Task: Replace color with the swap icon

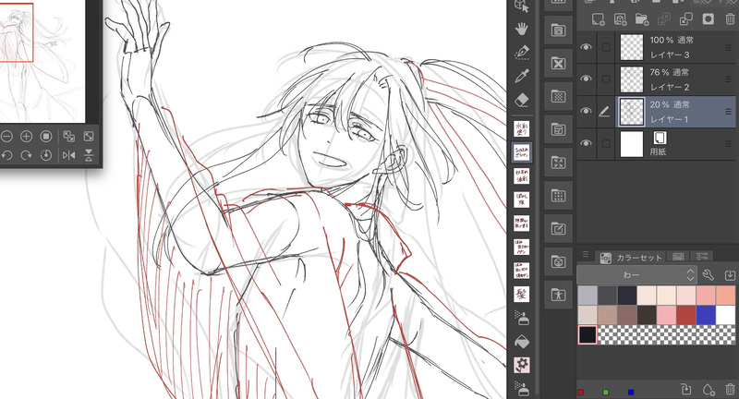Action: pos(686,389)
